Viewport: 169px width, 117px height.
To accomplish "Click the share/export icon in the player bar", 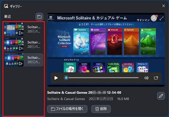I will point(156,78).
